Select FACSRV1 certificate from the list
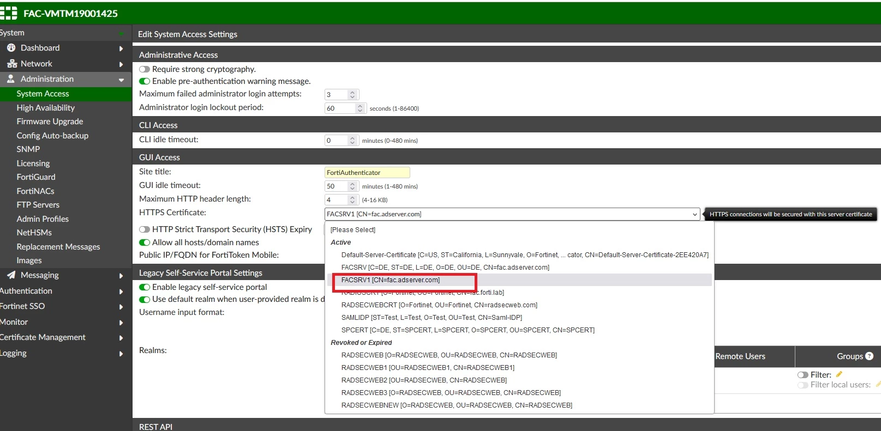 [x=391, y=280]
